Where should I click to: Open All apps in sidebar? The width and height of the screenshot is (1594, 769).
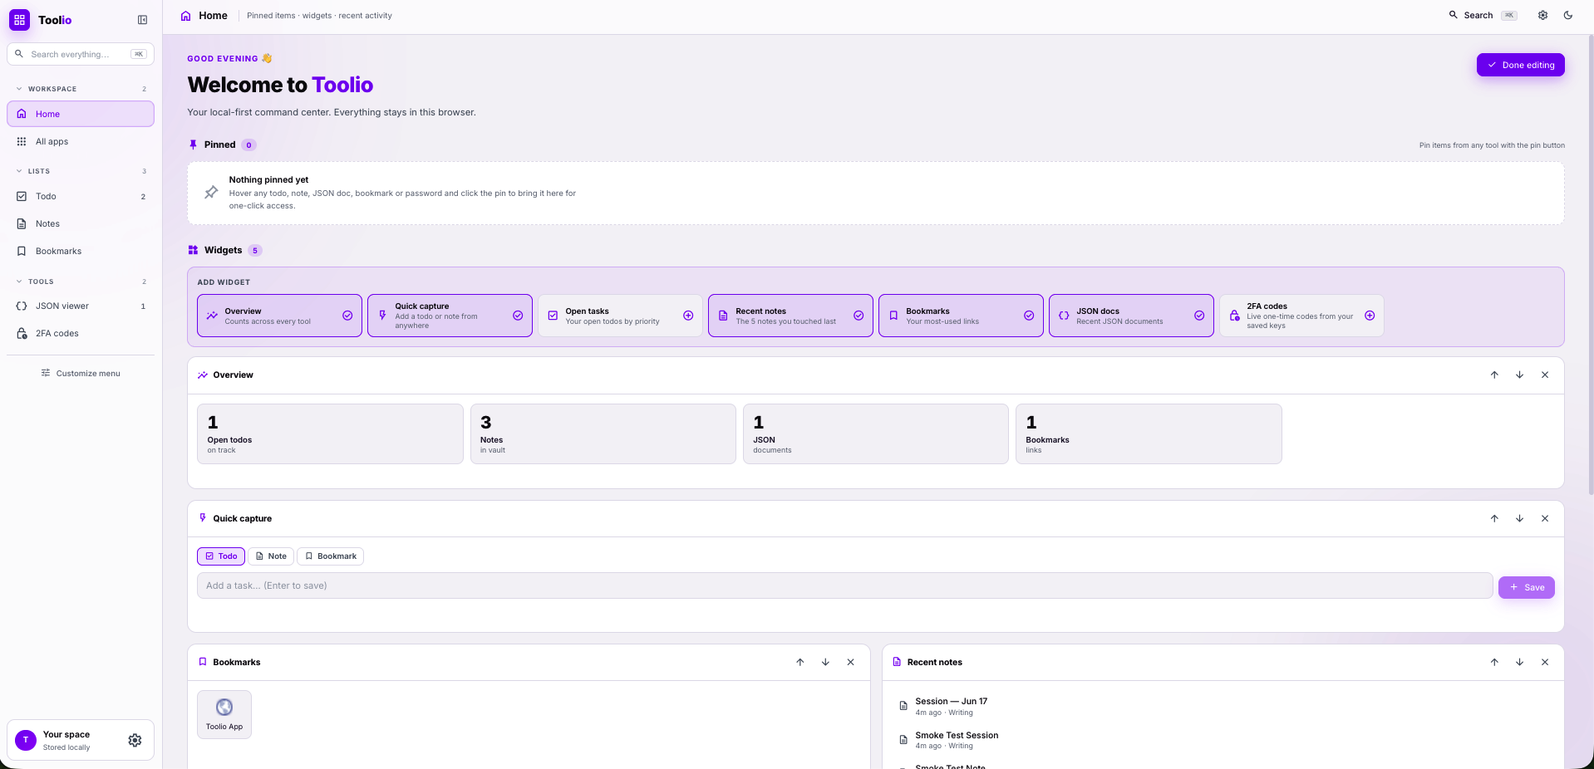tap(81, 141)
